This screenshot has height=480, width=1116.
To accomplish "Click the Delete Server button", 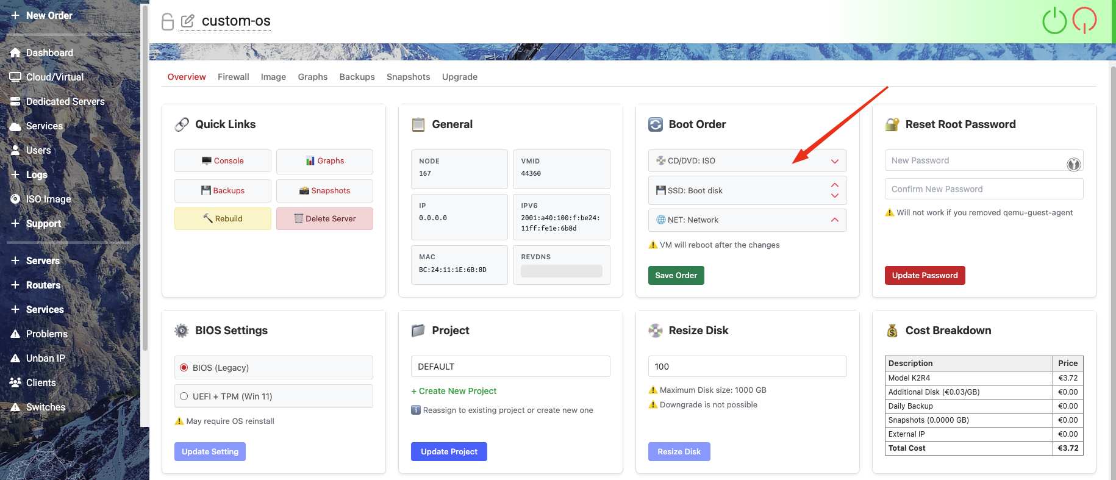I will 324,219.
